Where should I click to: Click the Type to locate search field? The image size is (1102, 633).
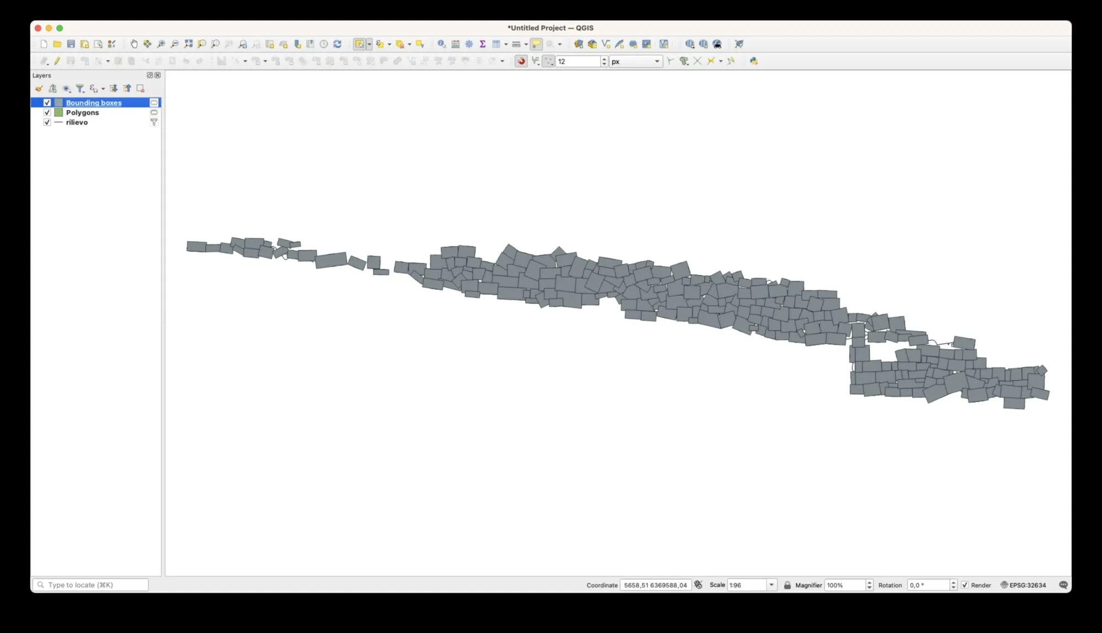91,585
